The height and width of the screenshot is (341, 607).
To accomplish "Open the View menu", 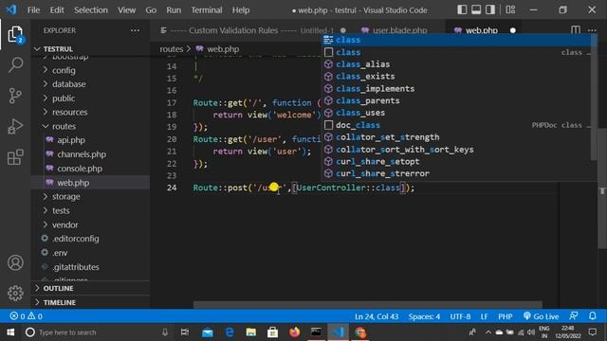I will pos(126,10).
